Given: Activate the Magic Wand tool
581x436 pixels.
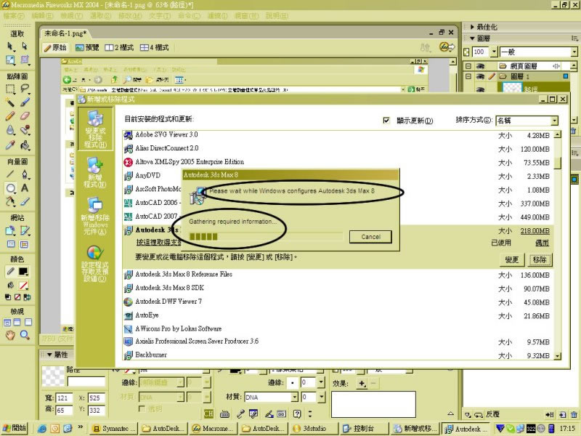Looking at the screenshot, I should coord(10,102).
